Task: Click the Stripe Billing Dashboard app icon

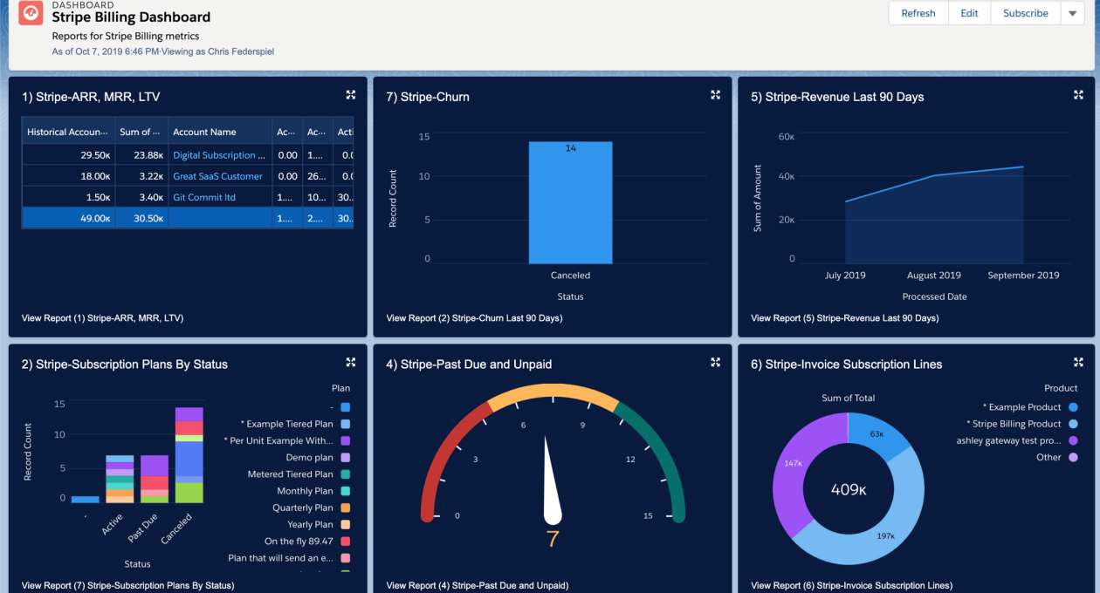Action: click(31, 13)
